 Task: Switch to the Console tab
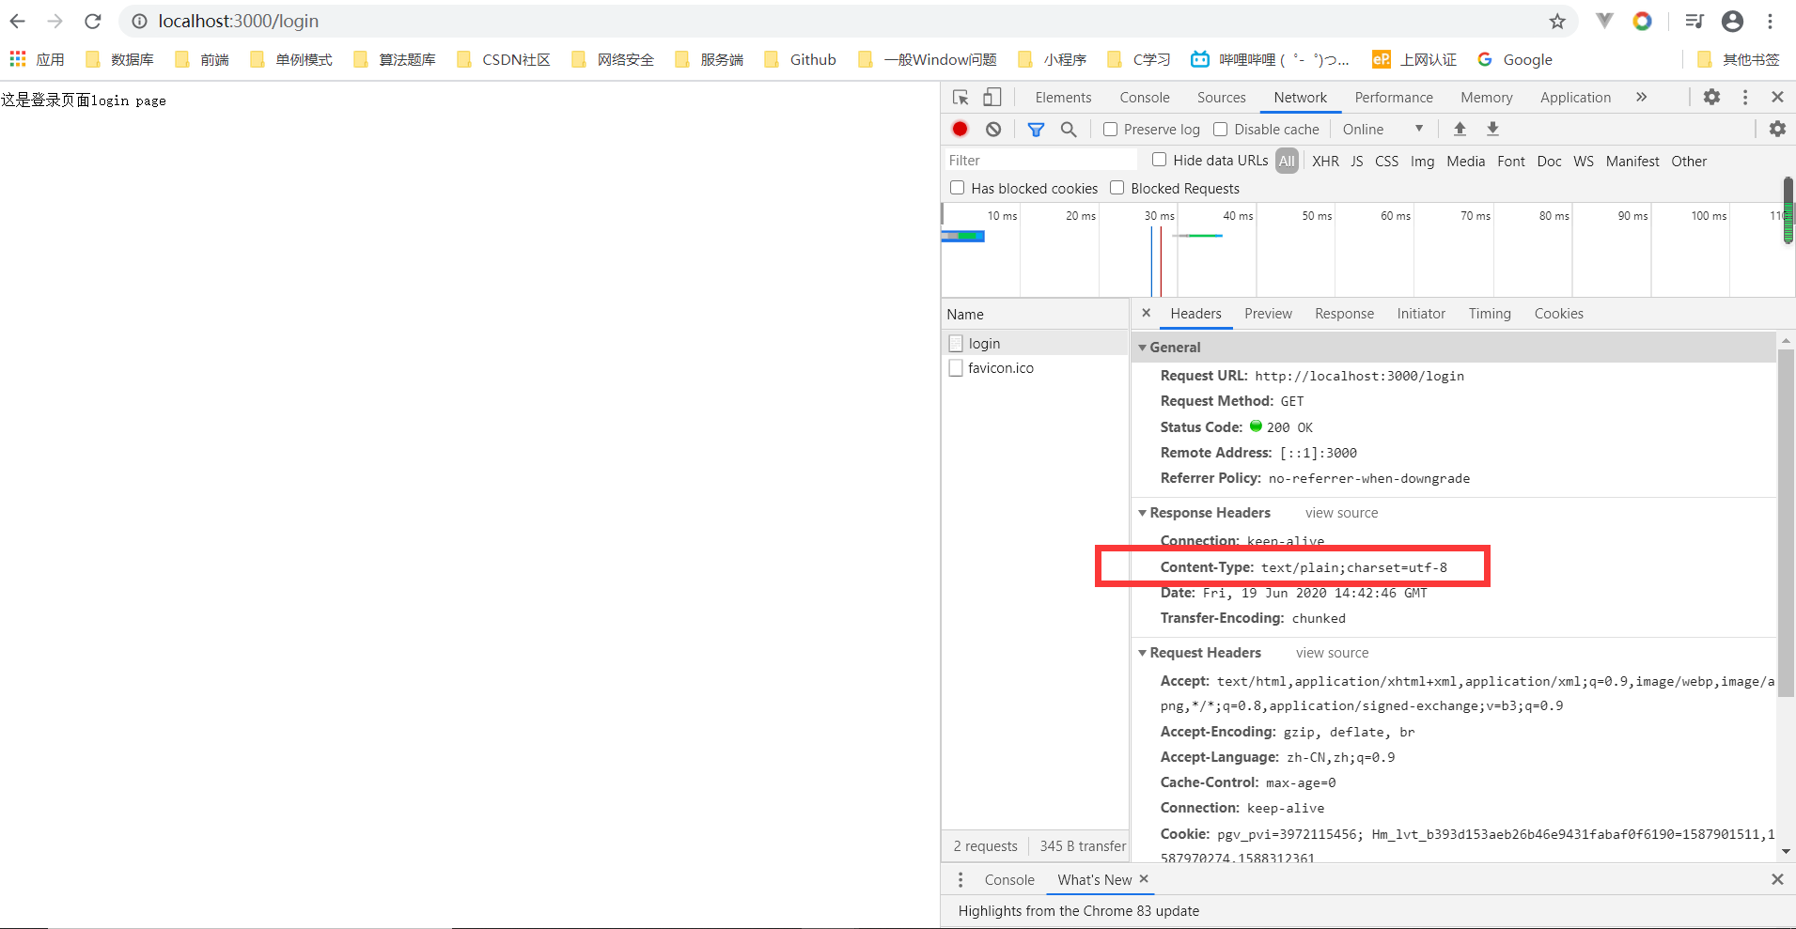coord(1144,97)
